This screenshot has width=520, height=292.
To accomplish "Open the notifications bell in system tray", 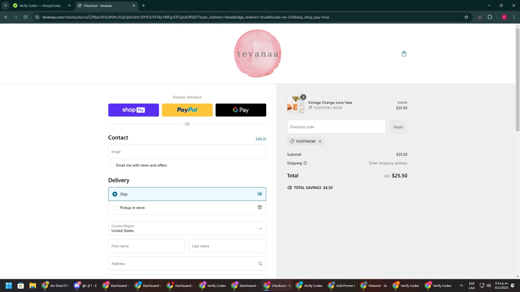I will click(512, 286).
